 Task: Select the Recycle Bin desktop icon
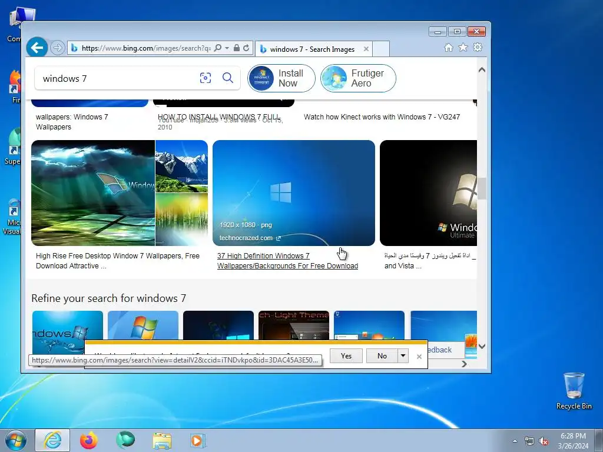tap(574, 391)
